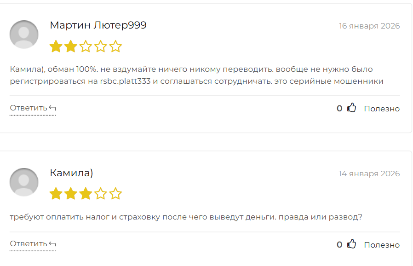Click thumbs-up icon on Мартин Лютер999's review
Viewport: 413px width, 266px height.
pyautogui.click(x=352, y=108)
